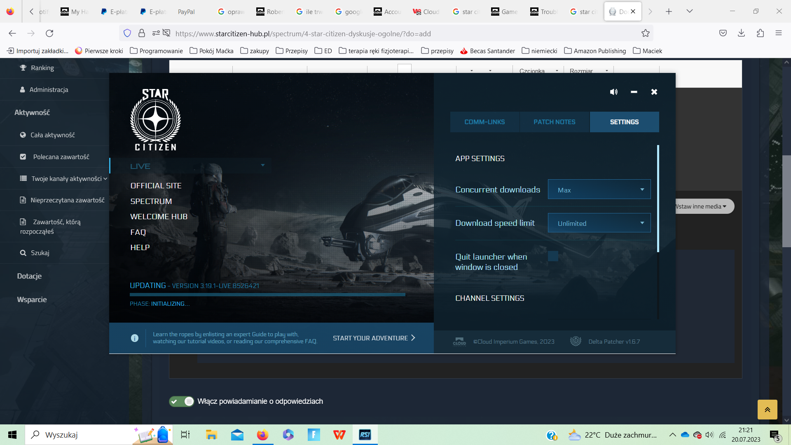Open the WPS Office taskbar icon
The height and width of the screenshot is (445, 791).
339,435
